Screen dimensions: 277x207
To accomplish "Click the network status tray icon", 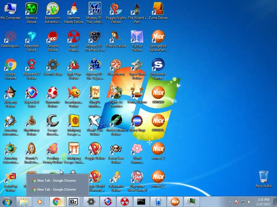I will pos(243,202).
